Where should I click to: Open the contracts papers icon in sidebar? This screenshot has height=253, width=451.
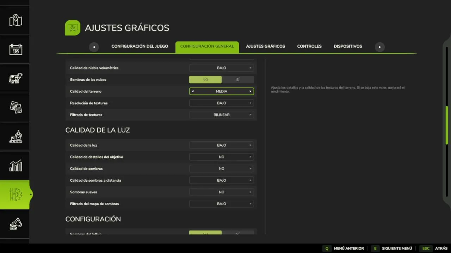coord(16,107)
